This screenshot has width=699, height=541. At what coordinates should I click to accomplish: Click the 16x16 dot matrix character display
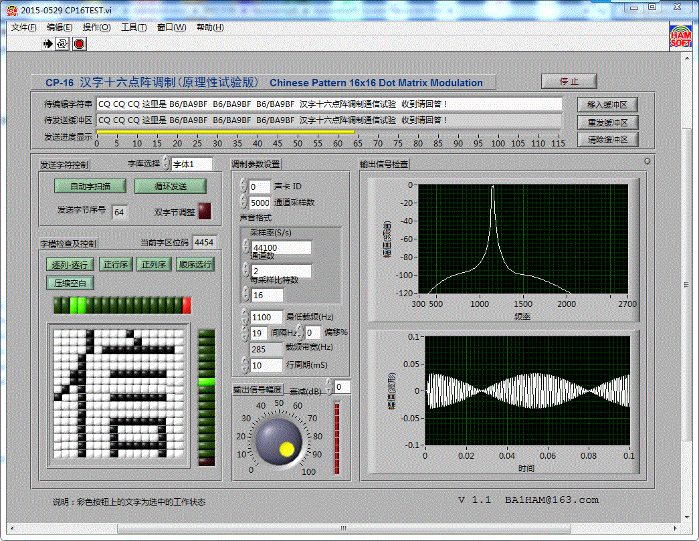click(118, 394)
